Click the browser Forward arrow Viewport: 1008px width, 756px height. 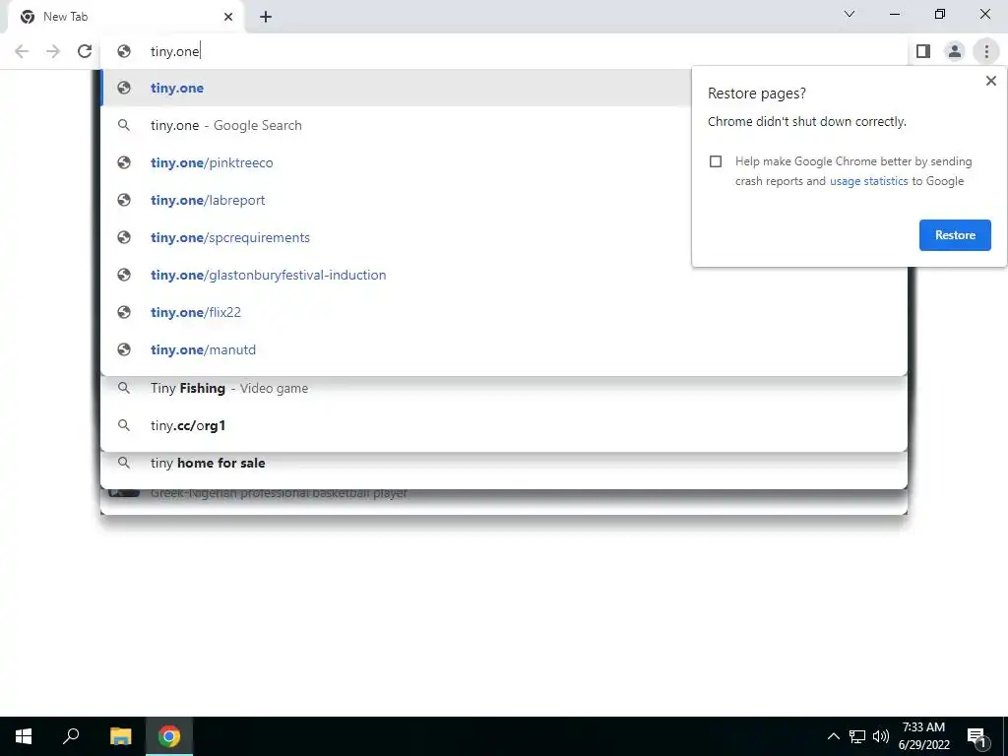(x=53, y=51)
